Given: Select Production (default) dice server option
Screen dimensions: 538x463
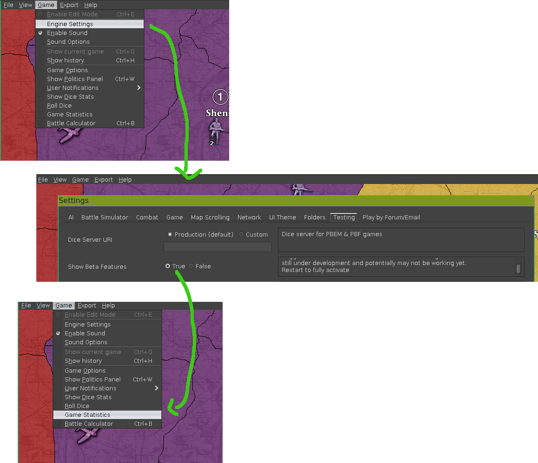Looking at the screenshot, I should click(170, 235).
